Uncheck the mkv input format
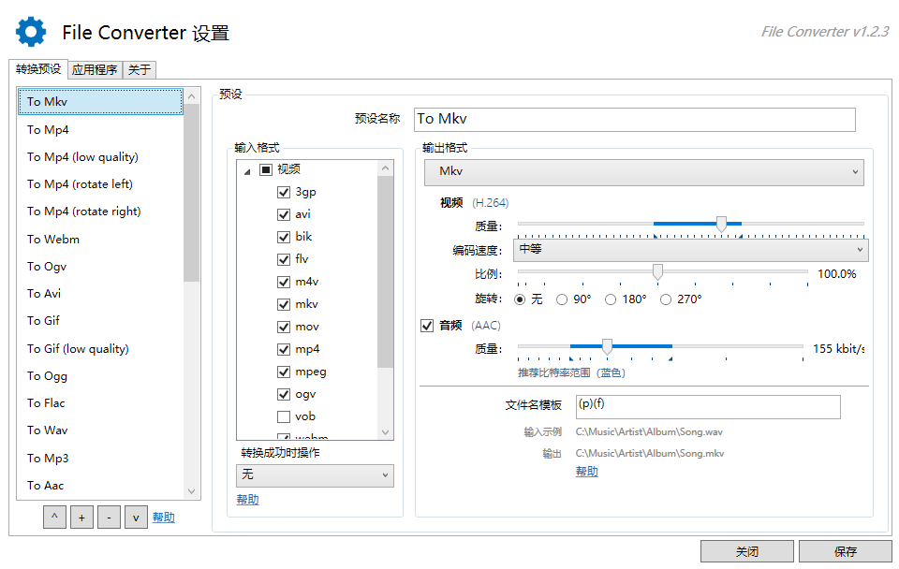 [283, 304]
